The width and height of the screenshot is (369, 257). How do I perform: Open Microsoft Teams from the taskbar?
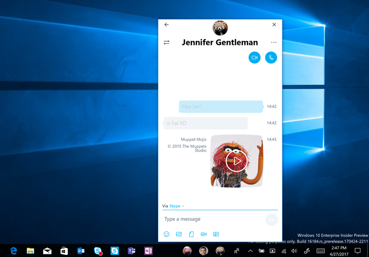132,251
